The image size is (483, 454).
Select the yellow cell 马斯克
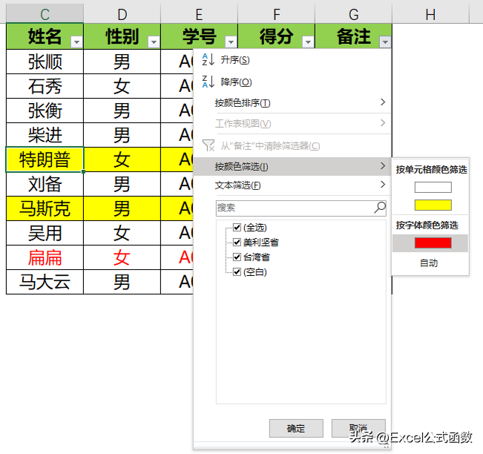[x=45, y=208]
